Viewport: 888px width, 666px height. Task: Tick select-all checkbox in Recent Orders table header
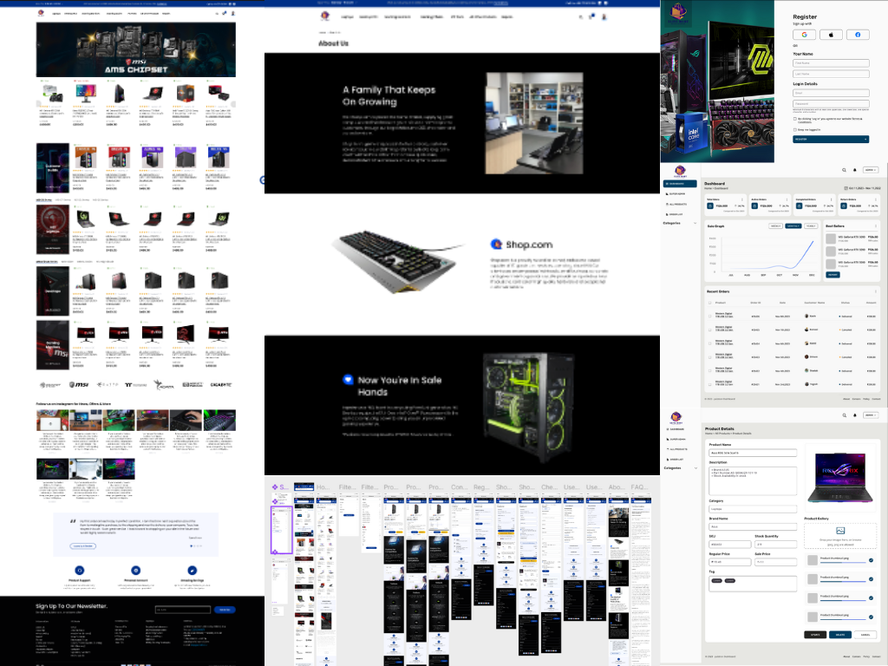tap(709, 303)
